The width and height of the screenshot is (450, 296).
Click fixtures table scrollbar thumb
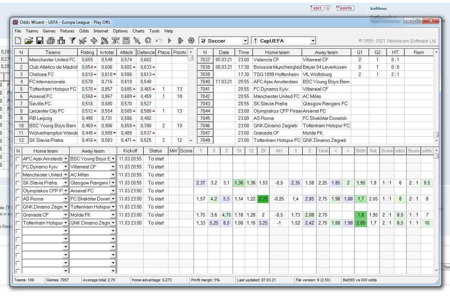coord(436,135)
